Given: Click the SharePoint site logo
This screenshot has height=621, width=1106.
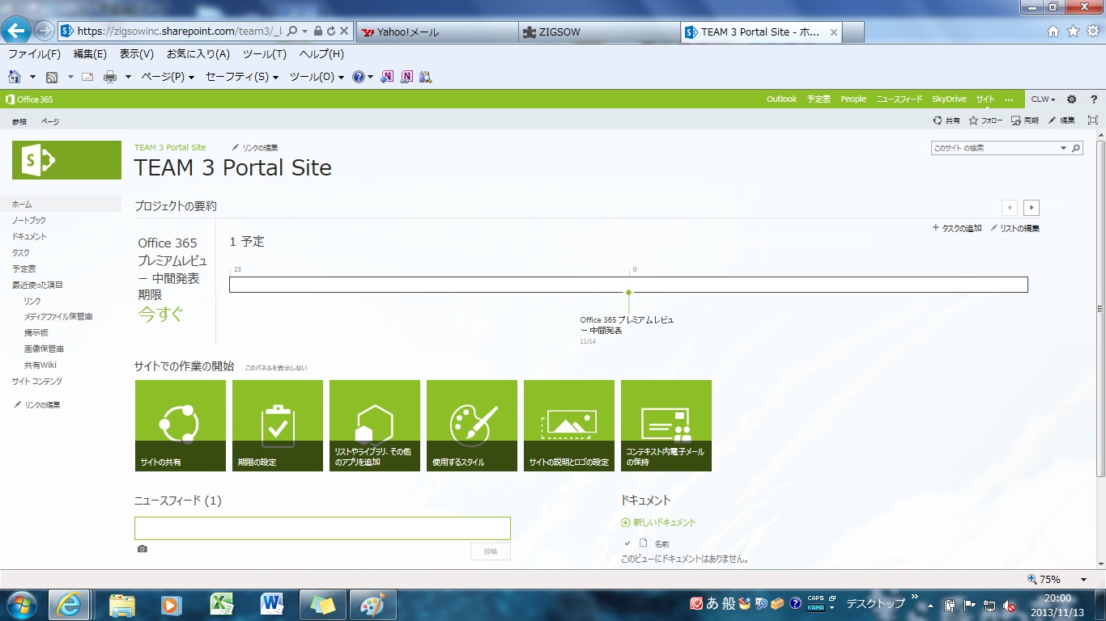Looking at the screenshot, I should click(x=66, y=160).
